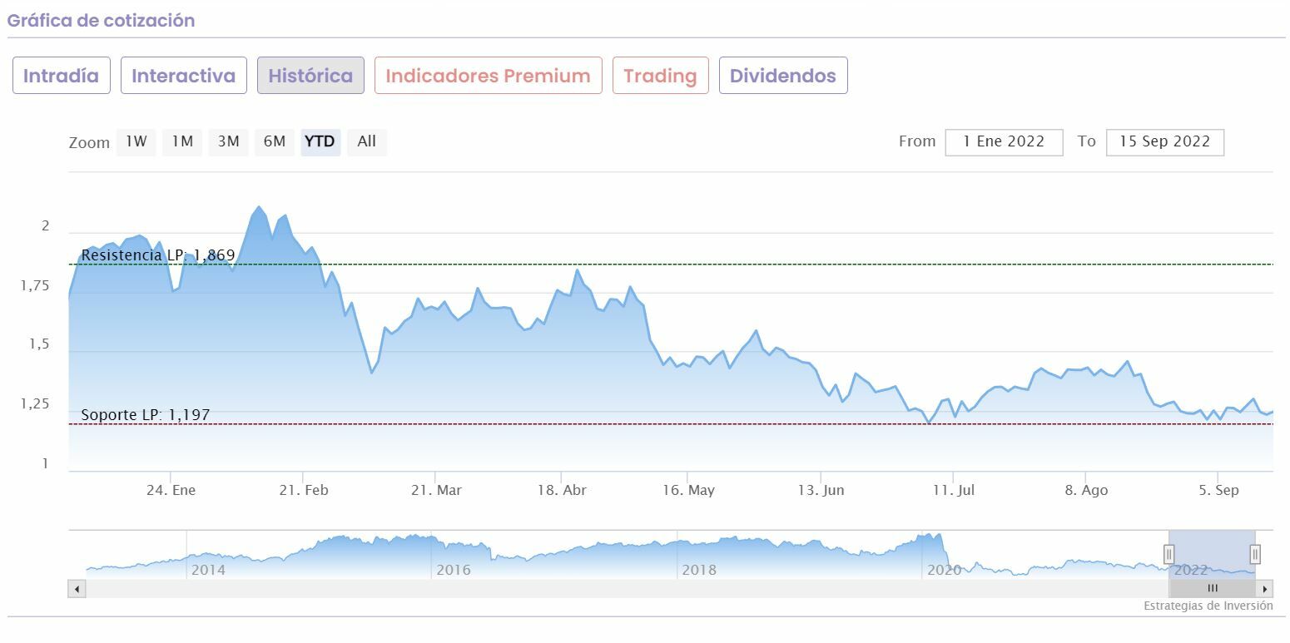Click the Estrategias de Inversión credit link

point(1208,606)
